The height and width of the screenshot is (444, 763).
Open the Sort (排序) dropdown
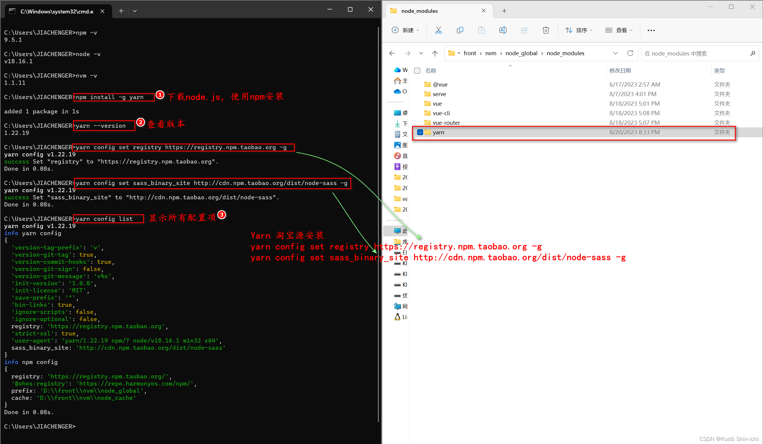tap(579, 30)
